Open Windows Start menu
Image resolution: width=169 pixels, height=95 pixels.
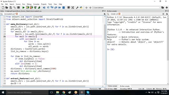click(x=3, y=92)
